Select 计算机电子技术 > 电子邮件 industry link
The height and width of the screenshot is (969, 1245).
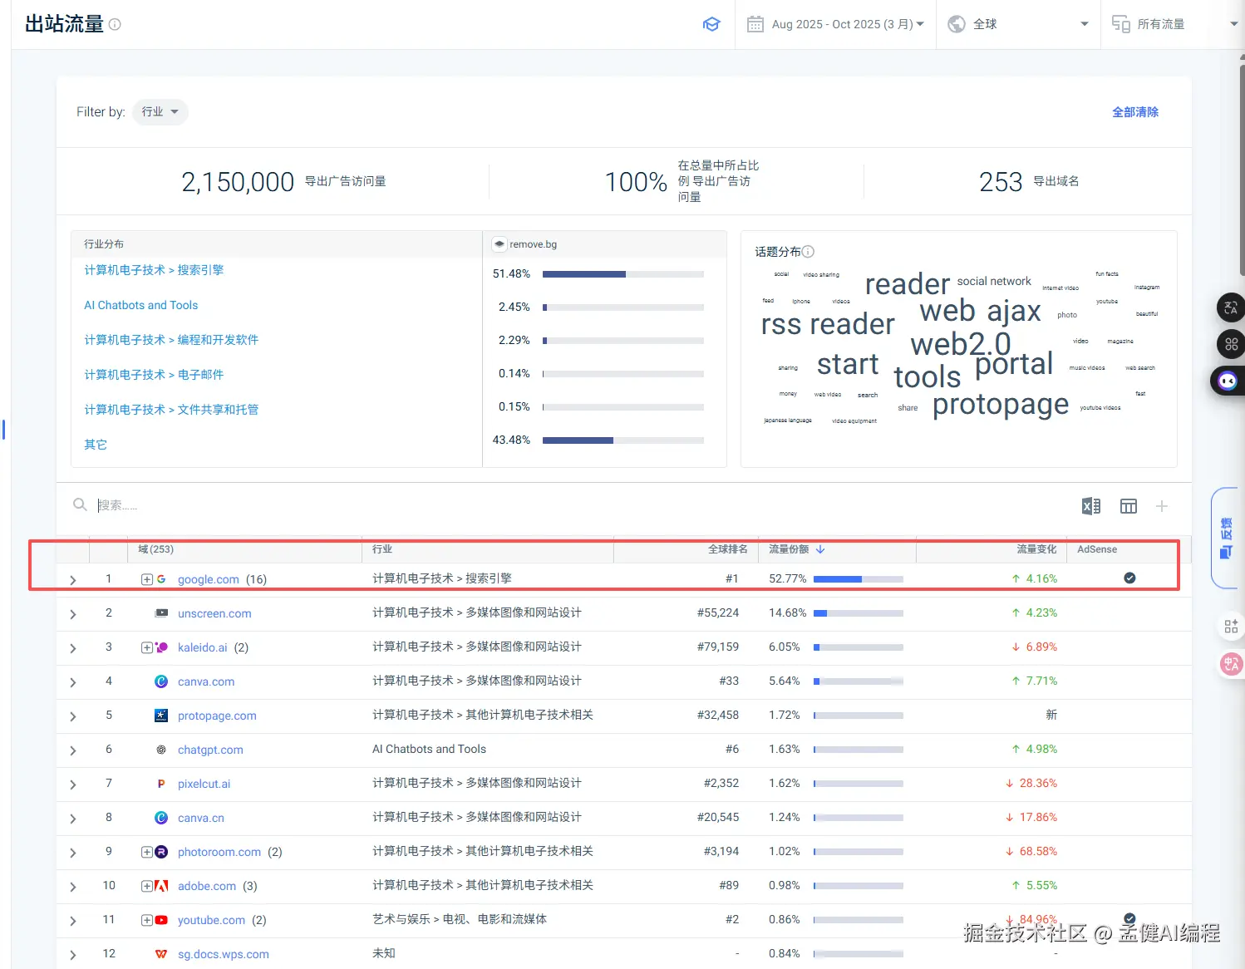click(x=154, y=375)
